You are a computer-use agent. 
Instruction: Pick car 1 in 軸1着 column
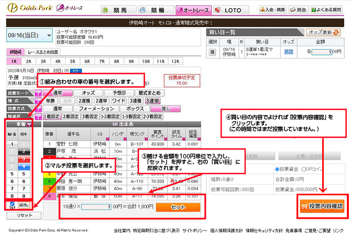tap(12, 144)
